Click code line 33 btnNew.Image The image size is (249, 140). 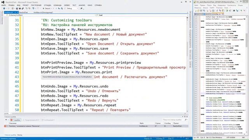81,30
